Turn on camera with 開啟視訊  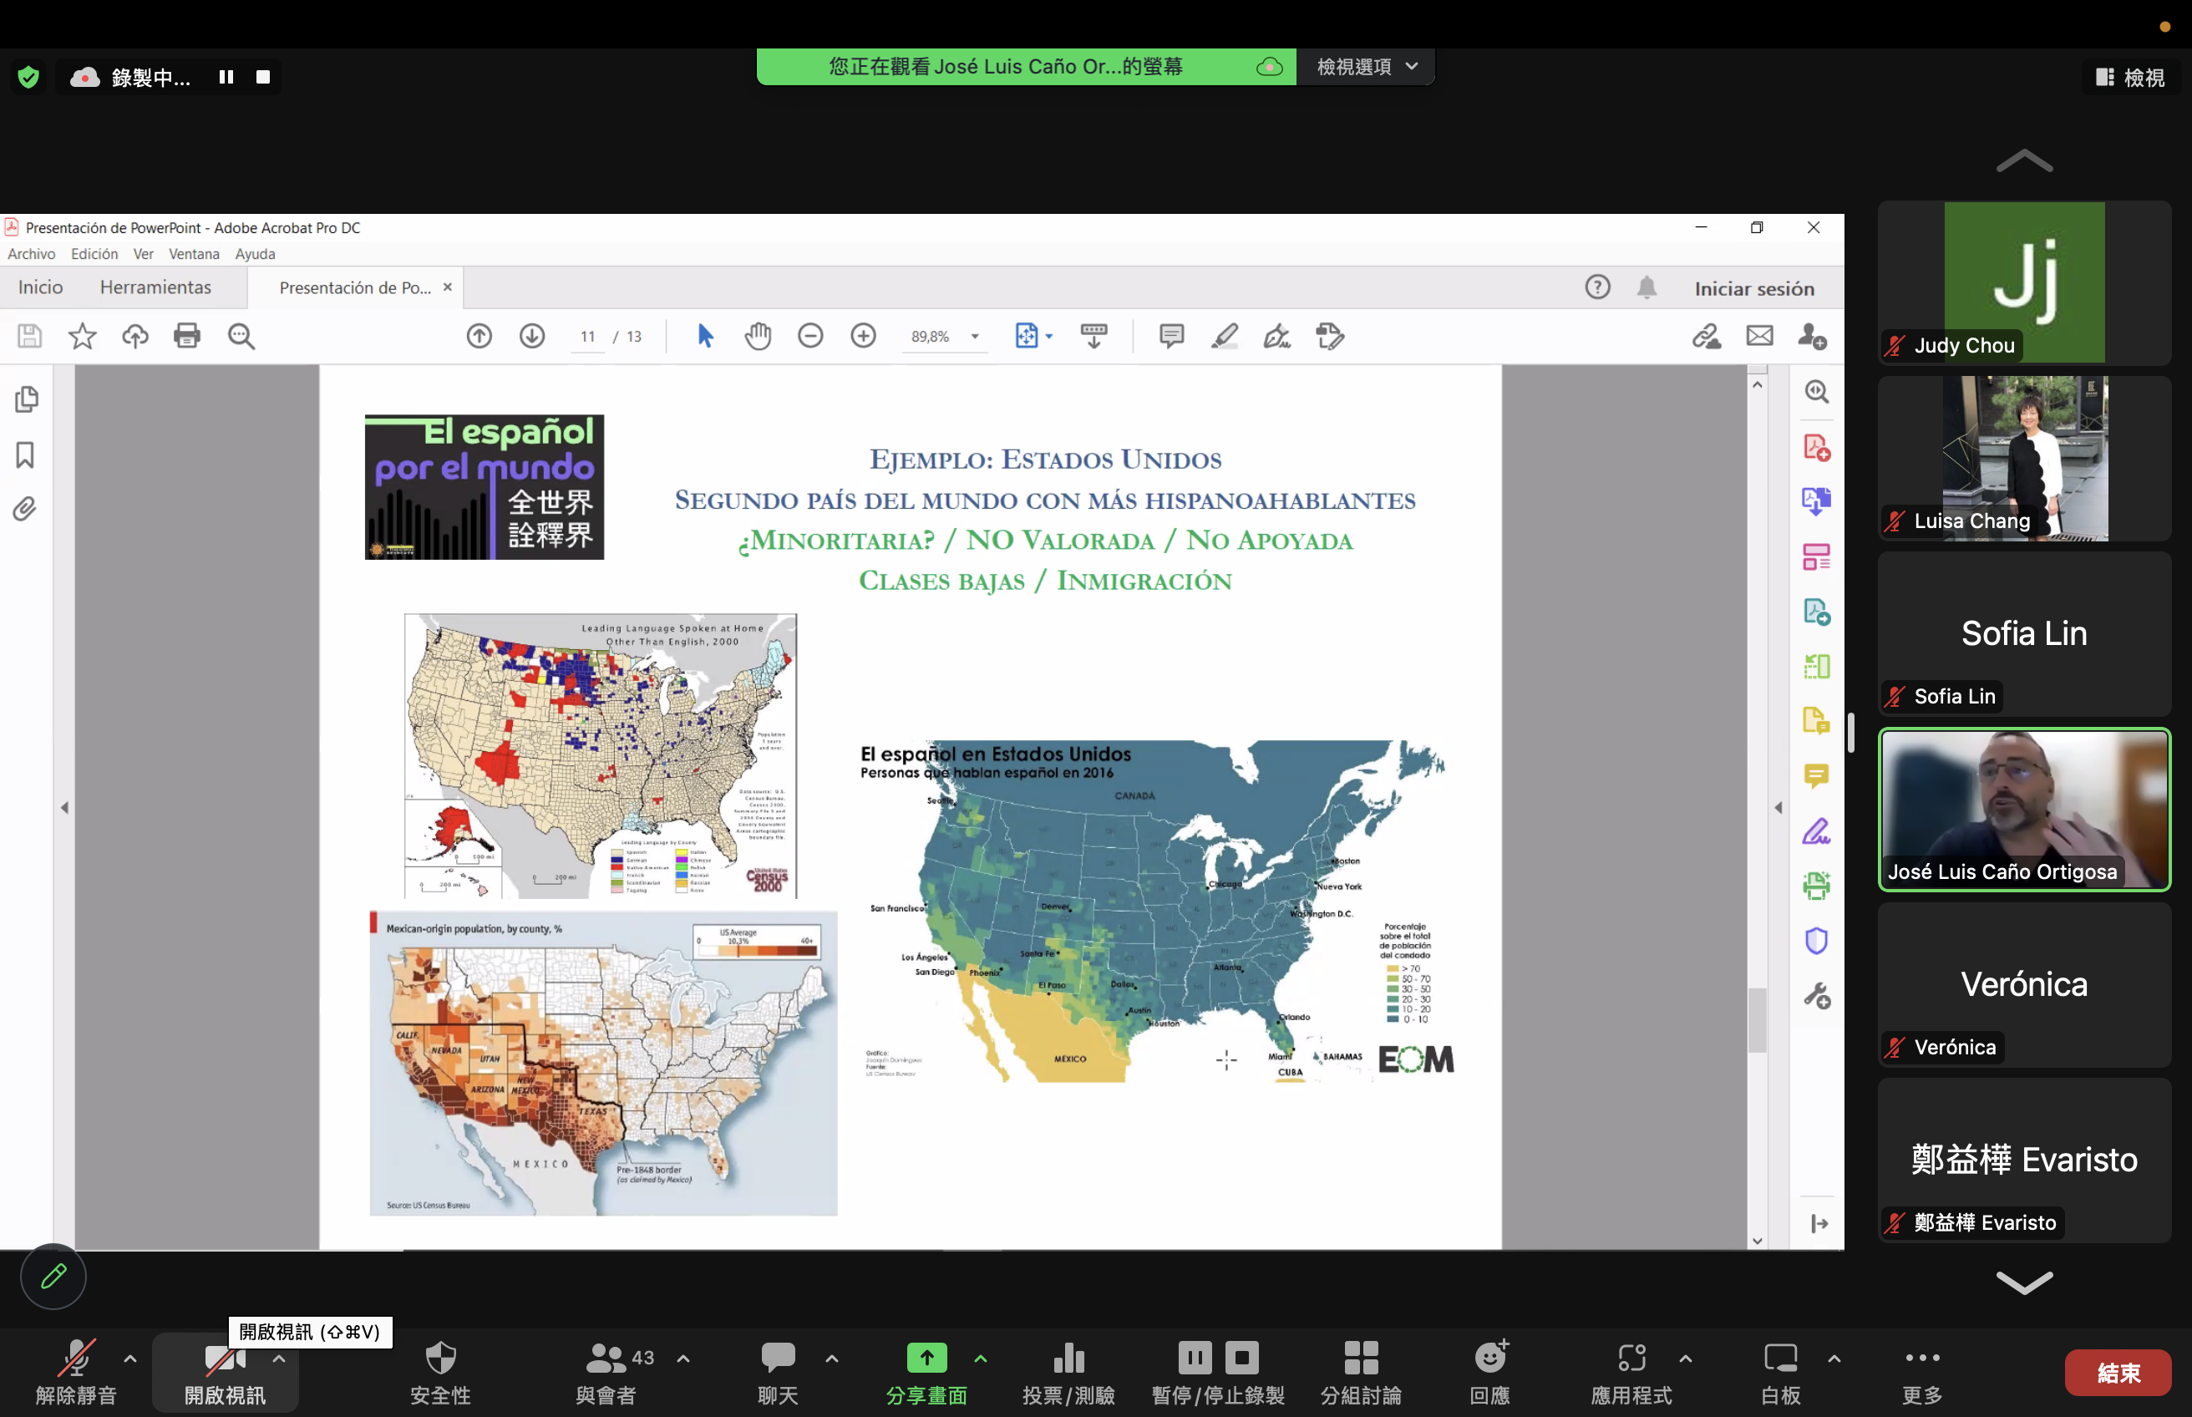225,1372
